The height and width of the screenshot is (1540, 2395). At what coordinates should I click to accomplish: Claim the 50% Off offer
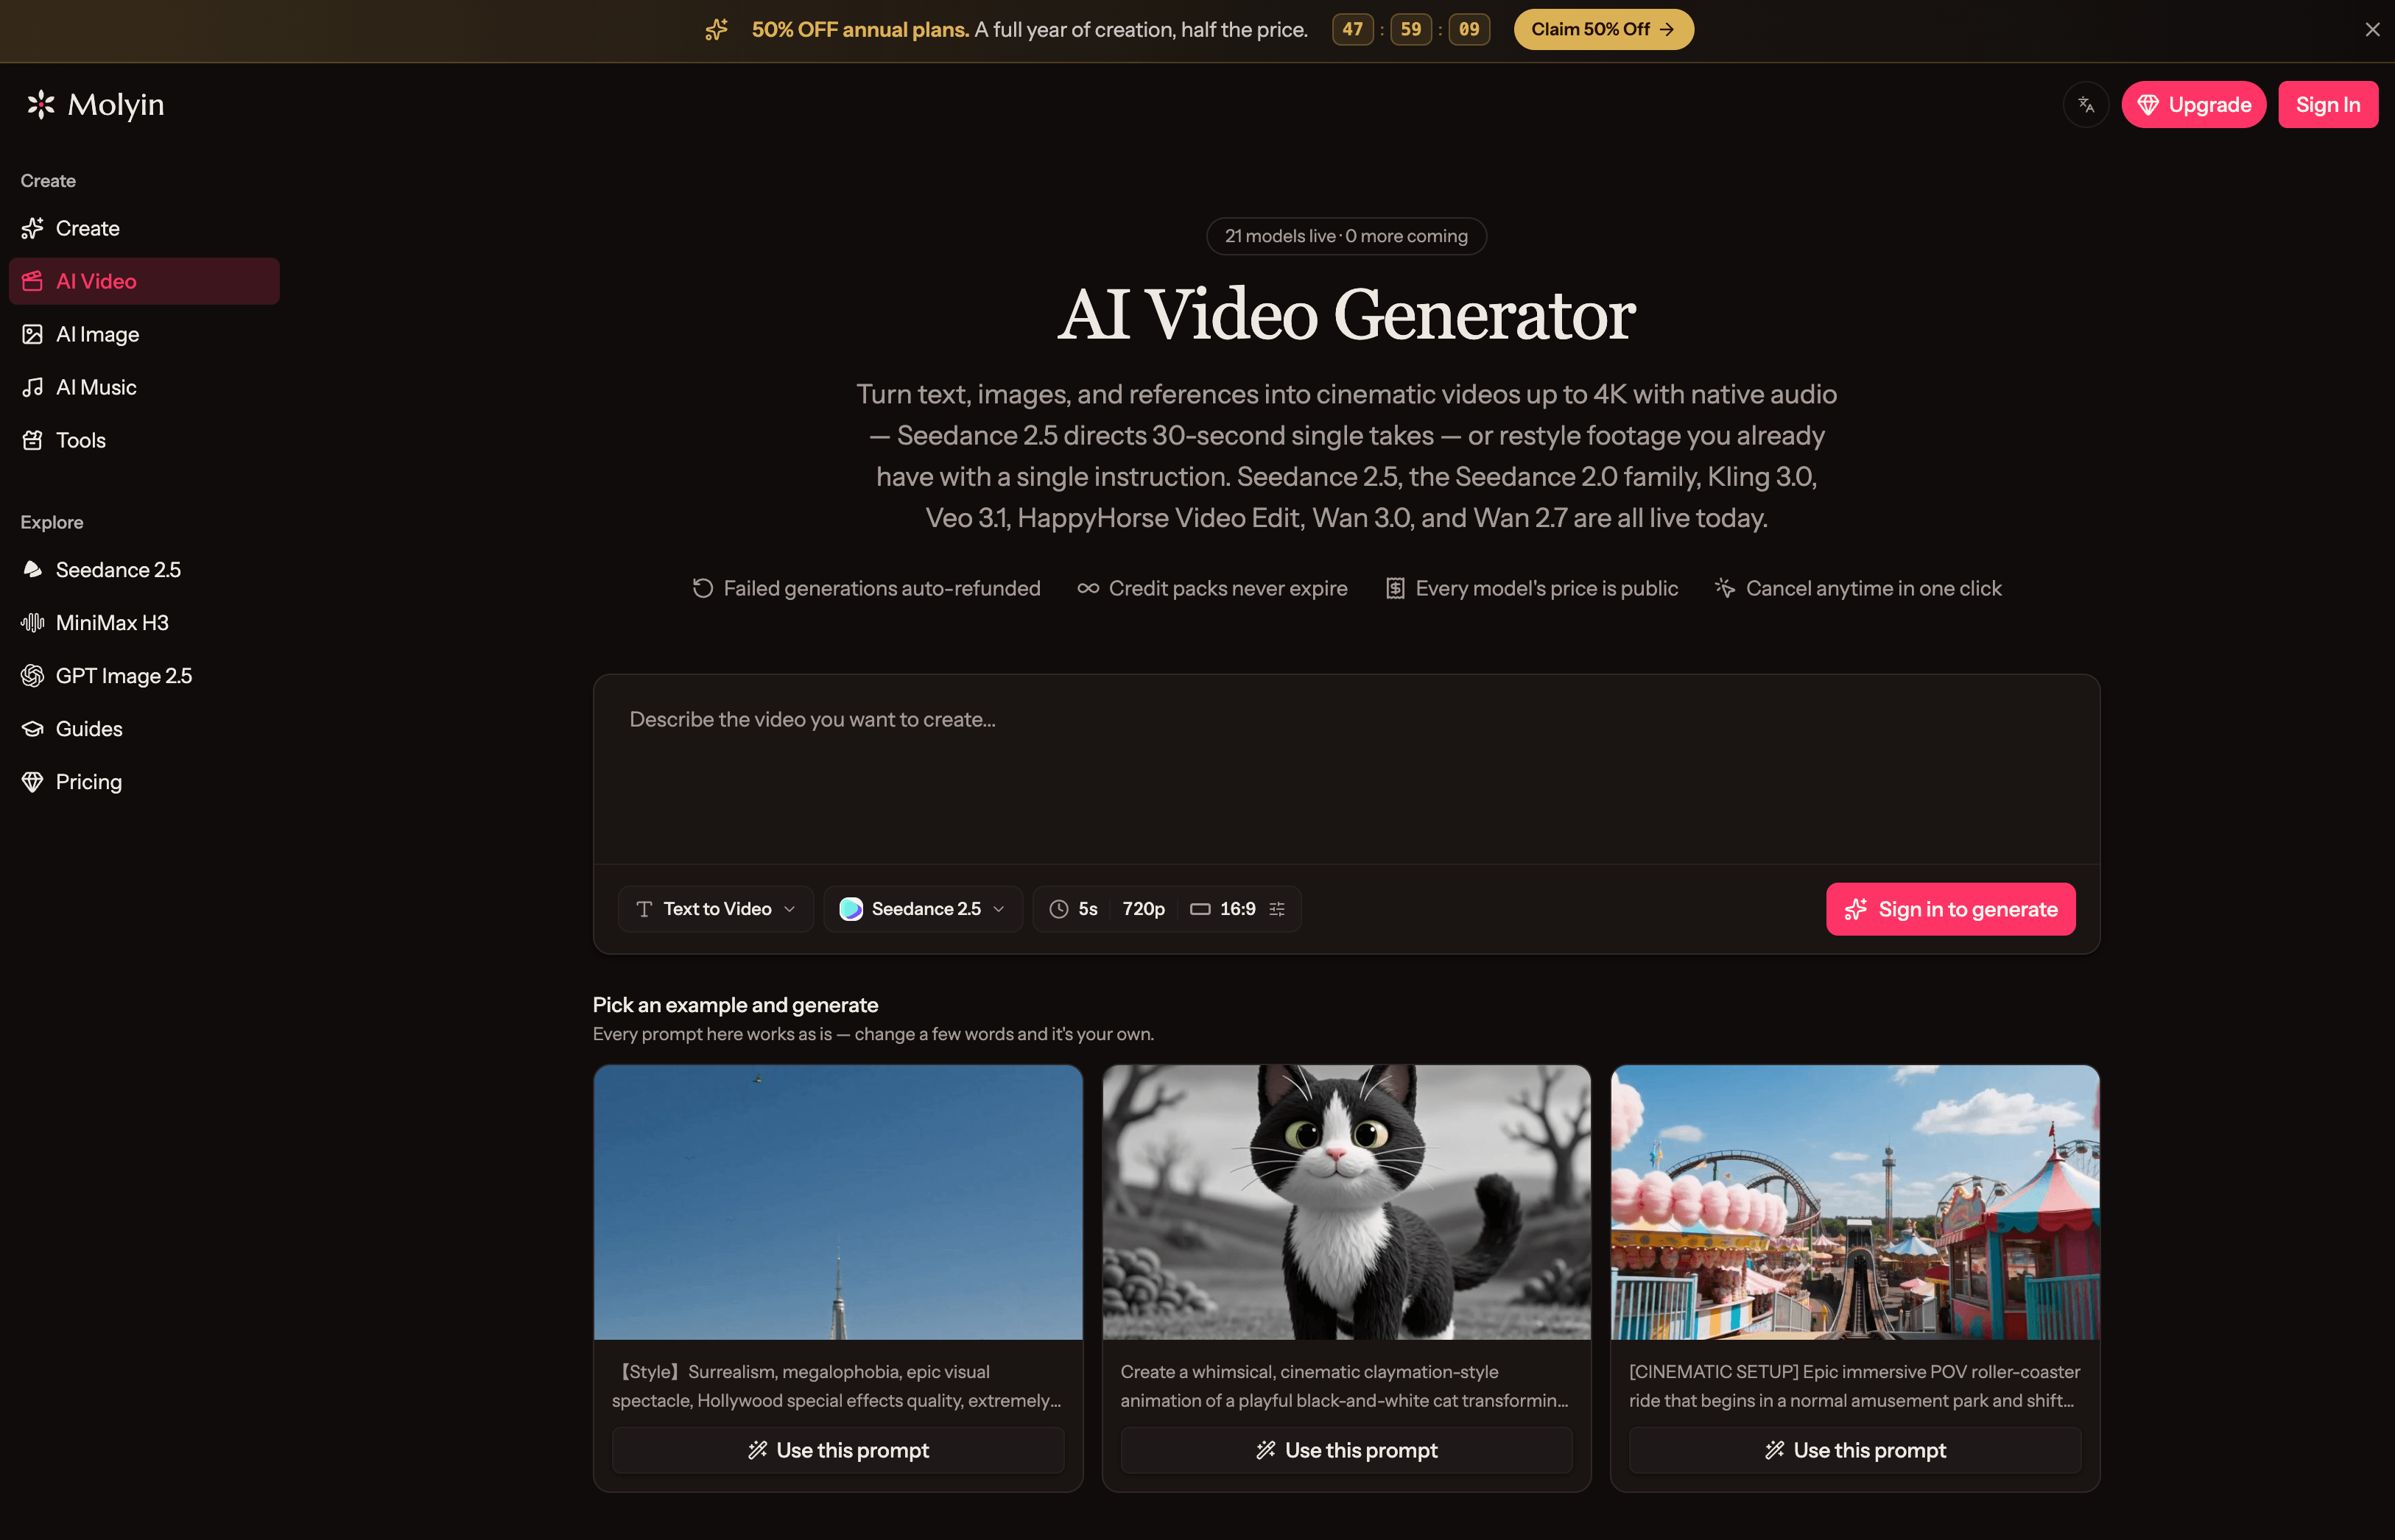click(x=1604, y=29)
